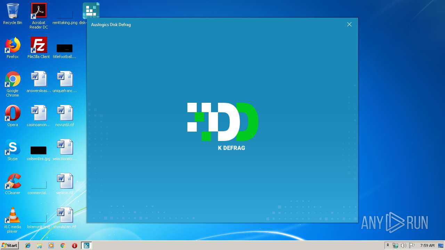This screenshot has height=250, width=445.
Task: Launch Firefox from the desktop
Action: [x=13, y=48]
